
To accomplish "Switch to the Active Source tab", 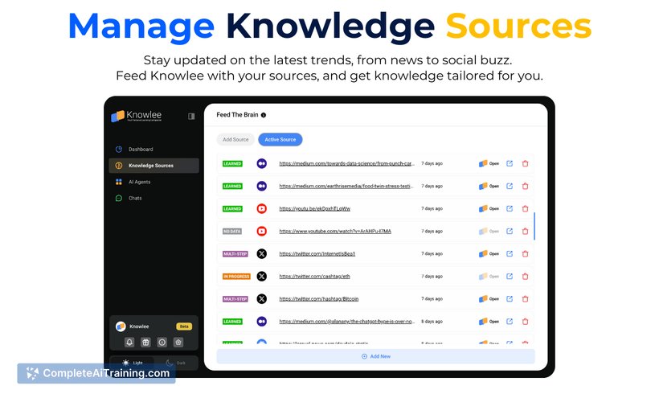I will (280, 140).
